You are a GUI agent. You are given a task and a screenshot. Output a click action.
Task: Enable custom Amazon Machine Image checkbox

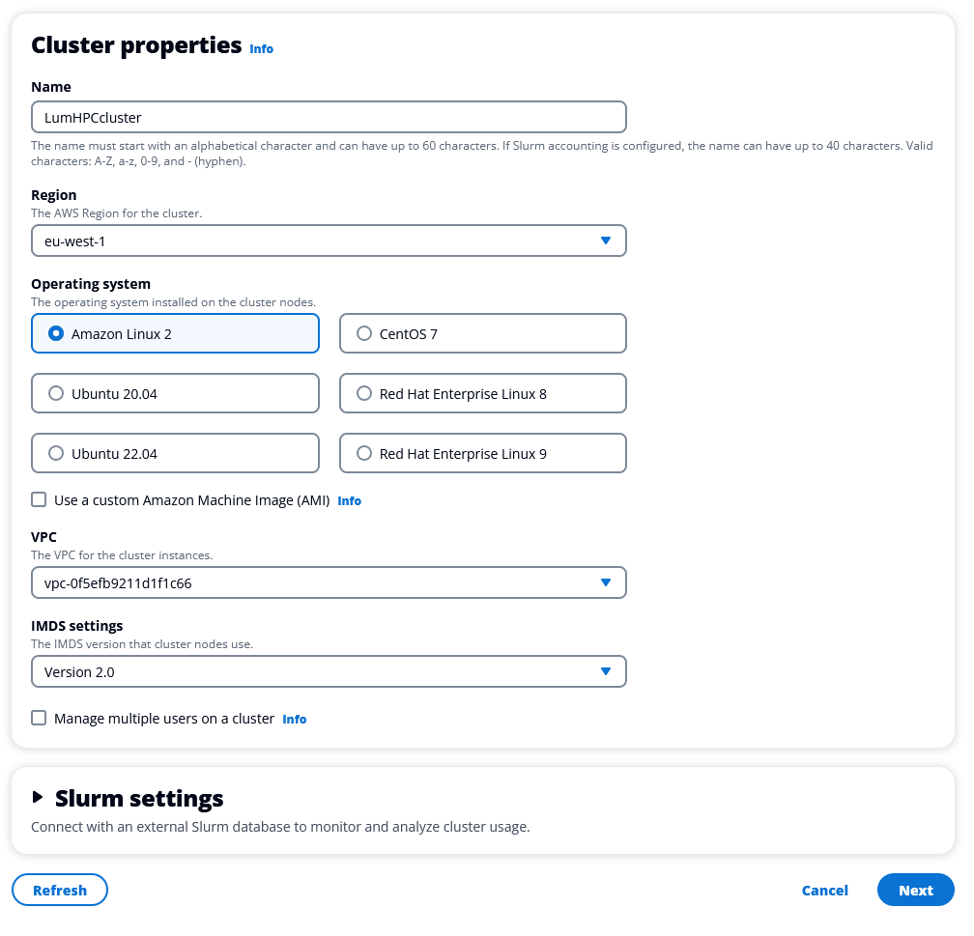tap(39, 500)
